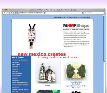Click the browser forward arrow button

click(x=7, y=13)
